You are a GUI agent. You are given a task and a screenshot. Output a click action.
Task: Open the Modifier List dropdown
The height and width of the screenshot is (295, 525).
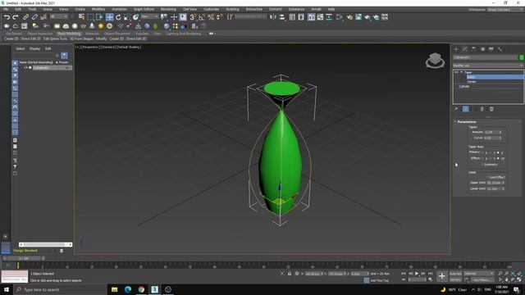[x=488, y=66]
